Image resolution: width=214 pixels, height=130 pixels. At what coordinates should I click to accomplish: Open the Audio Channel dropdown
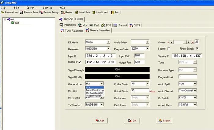[195, 91]
